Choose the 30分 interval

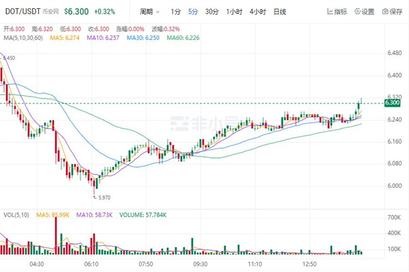pyautogui.click(x=212, y=12)
